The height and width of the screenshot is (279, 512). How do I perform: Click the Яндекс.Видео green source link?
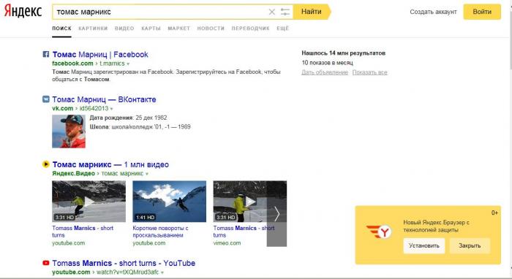73,173
